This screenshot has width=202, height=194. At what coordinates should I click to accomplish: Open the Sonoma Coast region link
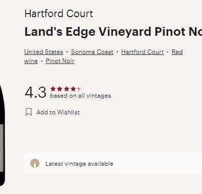pos(92,52)
